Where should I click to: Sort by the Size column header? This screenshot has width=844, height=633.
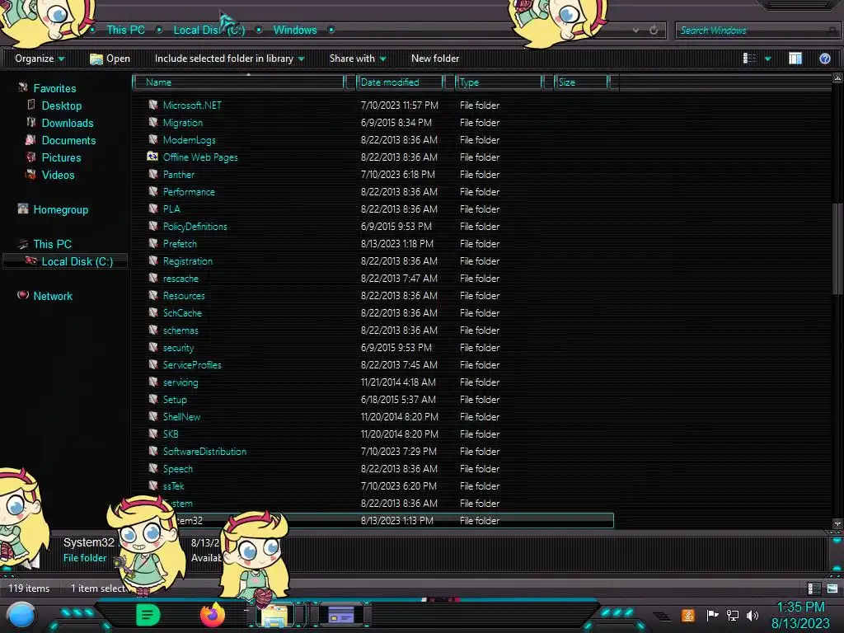581,82
